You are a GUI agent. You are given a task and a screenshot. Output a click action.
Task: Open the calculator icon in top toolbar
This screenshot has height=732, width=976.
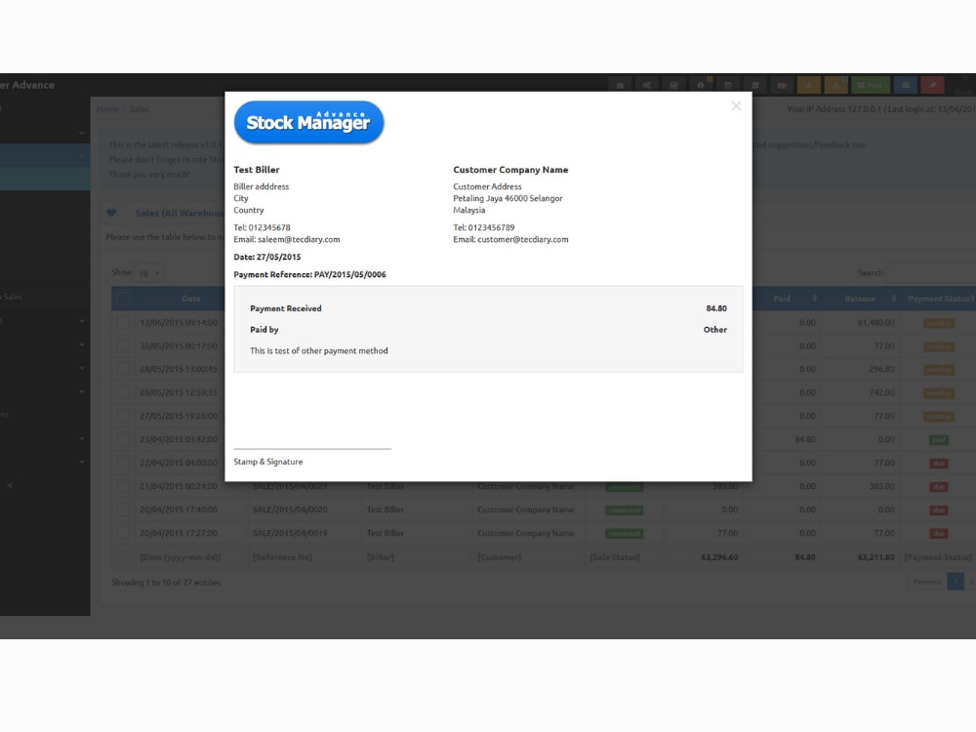[673, 85]
